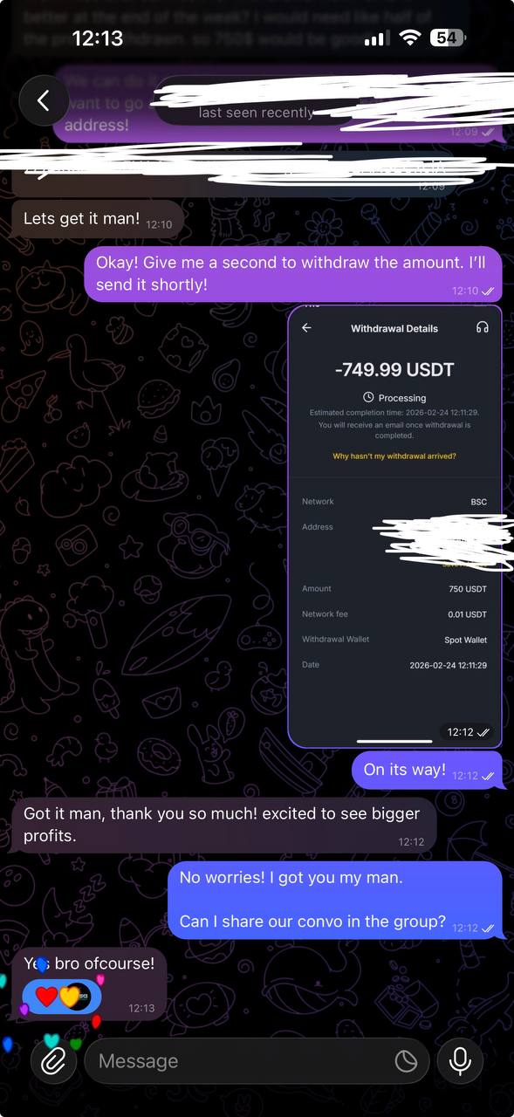Screen dimensions: 514x1117
Task: Tap the back arrow in chat header
Action: (44, 100)
